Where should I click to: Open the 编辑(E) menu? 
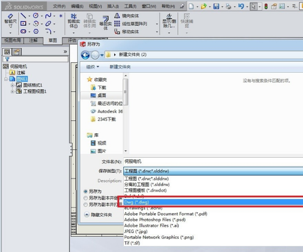(77, 7)
